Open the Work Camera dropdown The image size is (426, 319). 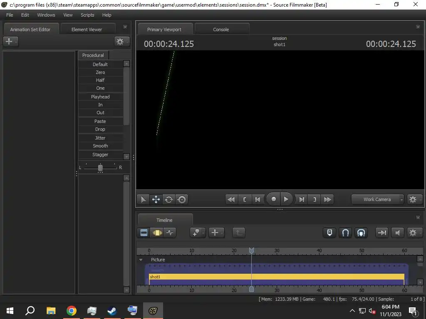(x=378, y=200)
